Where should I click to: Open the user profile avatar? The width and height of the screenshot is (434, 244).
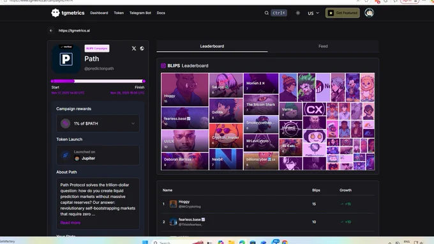coord(369,13)
